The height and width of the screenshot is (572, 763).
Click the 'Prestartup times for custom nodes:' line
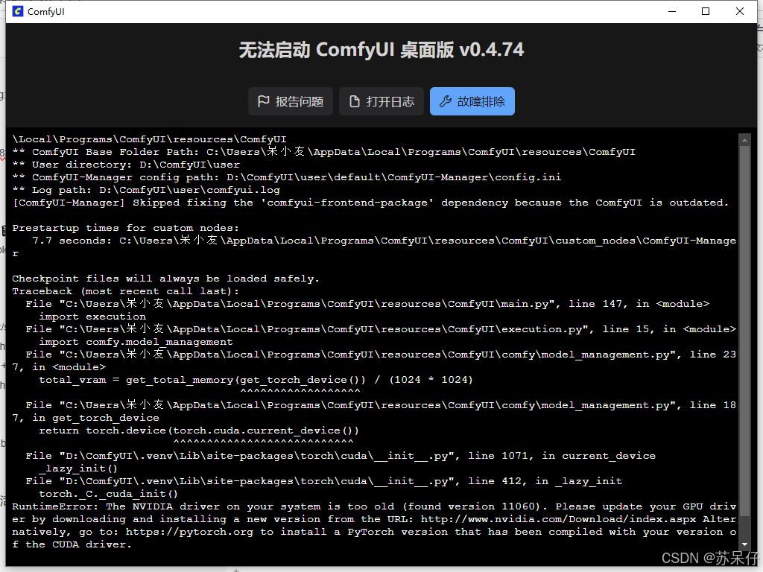125,228
